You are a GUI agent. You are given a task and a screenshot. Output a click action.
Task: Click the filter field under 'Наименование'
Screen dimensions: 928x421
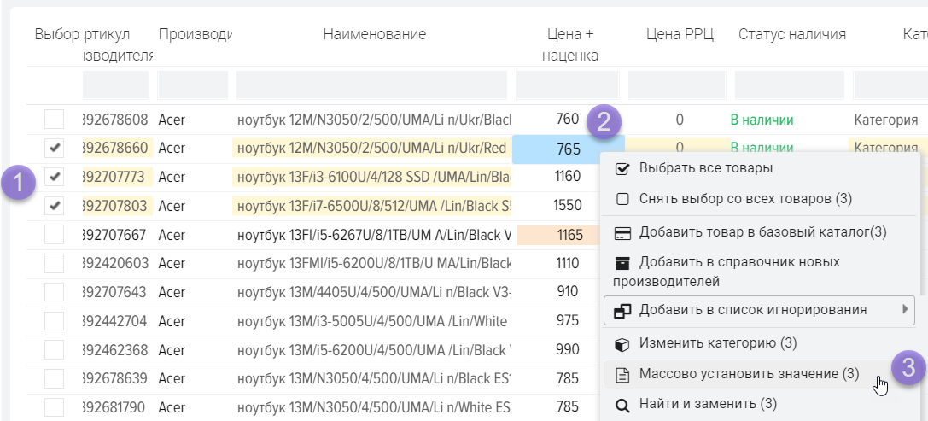[373, 85]
